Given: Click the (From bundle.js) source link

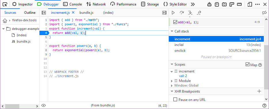Looking at the screenshot, I should [103, 105].
